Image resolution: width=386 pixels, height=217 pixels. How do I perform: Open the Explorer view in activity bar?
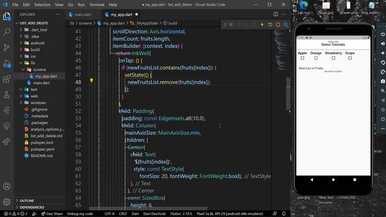(7, 16)
